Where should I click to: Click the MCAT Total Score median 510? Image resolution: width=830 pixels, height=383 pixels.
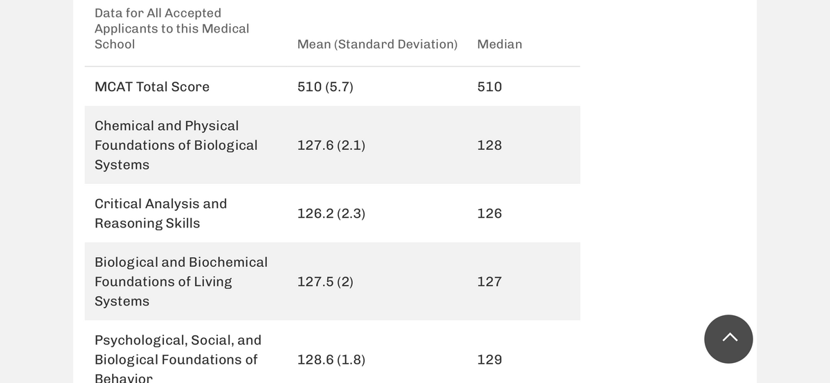[x=490, y=86]
